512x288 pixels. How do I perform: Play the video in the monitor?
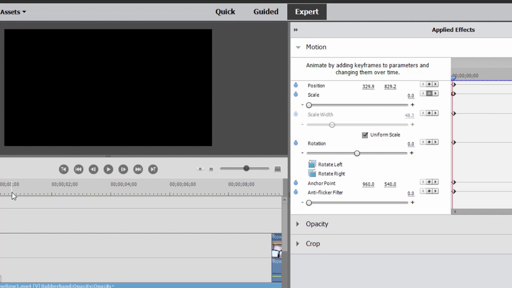click(108, 169)
